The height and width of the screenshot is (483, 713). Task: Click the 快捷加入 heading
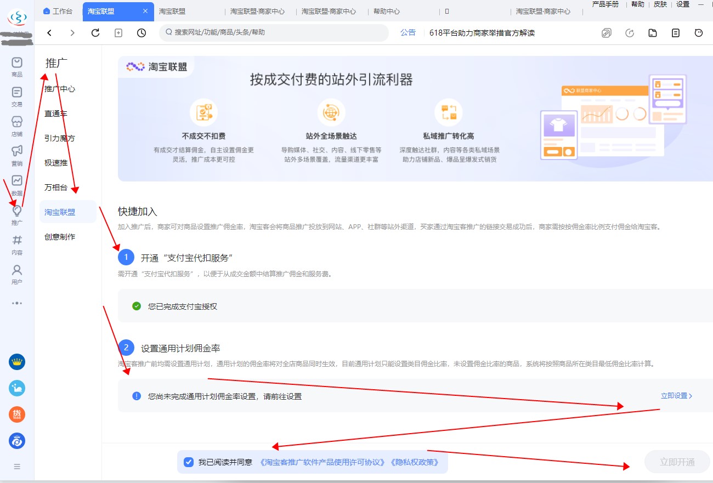click(x=138, y=212)
